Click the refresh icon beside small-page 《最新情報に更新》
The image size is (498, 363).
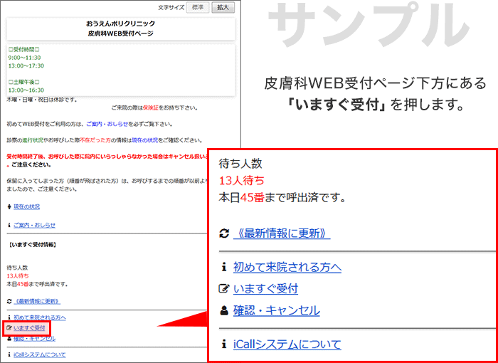coord(9,301)
